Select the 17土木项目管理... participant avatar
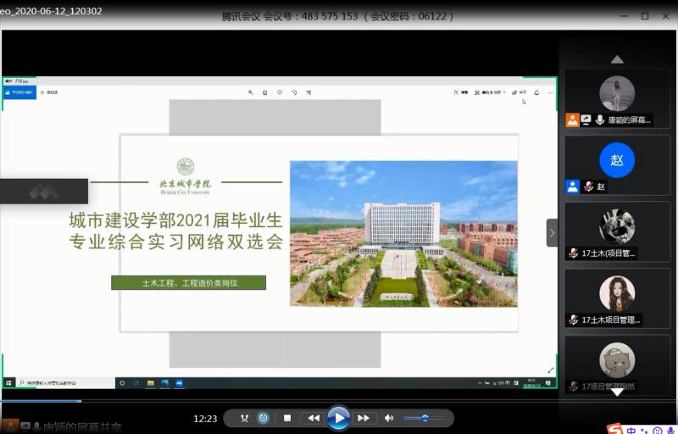This screenshot has width=678, height=434. pos(617,293)
